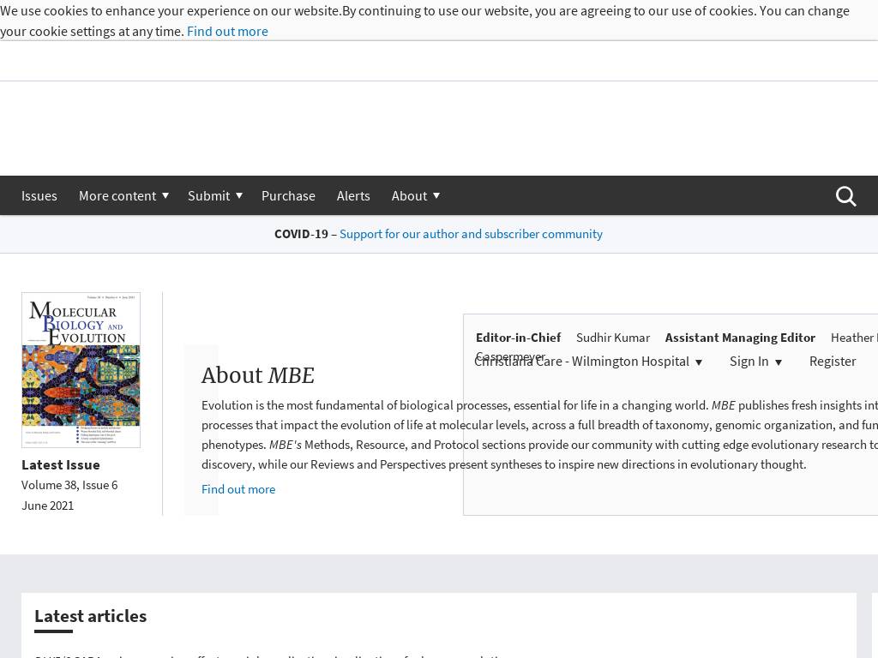878x658 pixels.
Task: Expand the Submit dropdown menu
Action: coord(209,196)
